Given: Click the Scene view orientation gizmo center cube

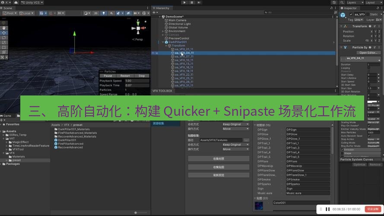Looking at the screenshot, I should (138, 29).
